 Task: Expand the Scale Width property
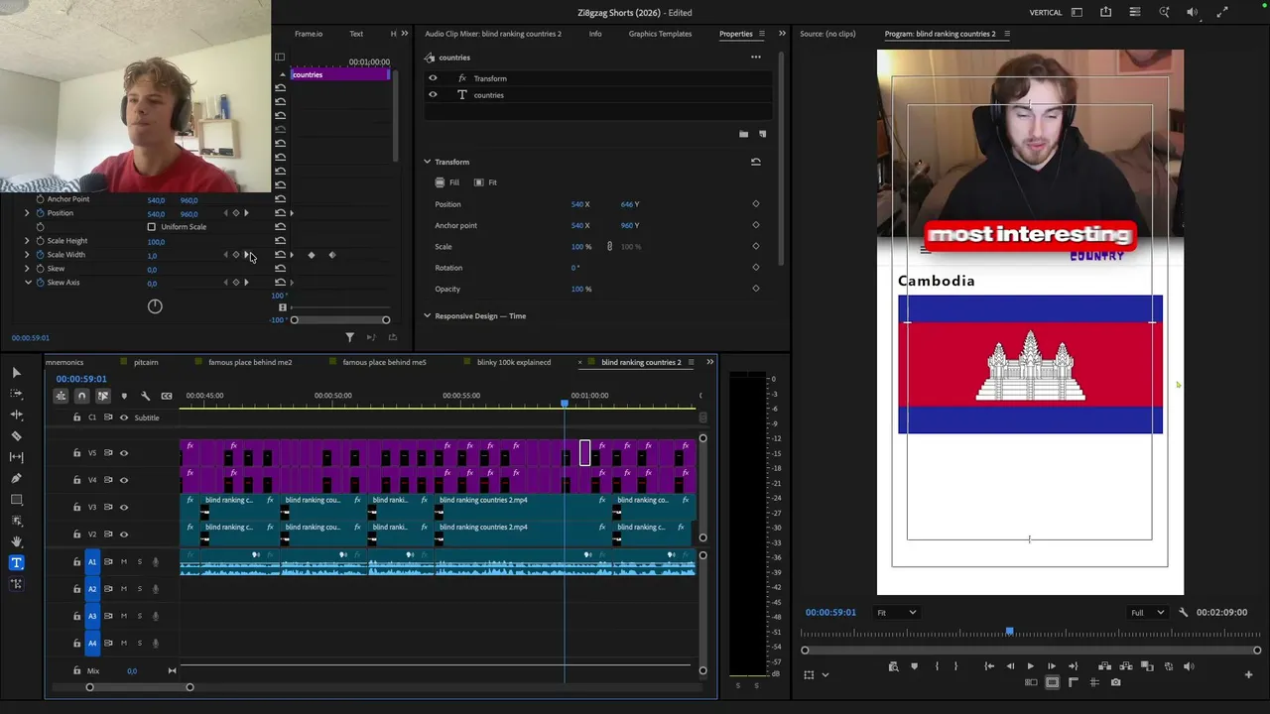(27, 255)
